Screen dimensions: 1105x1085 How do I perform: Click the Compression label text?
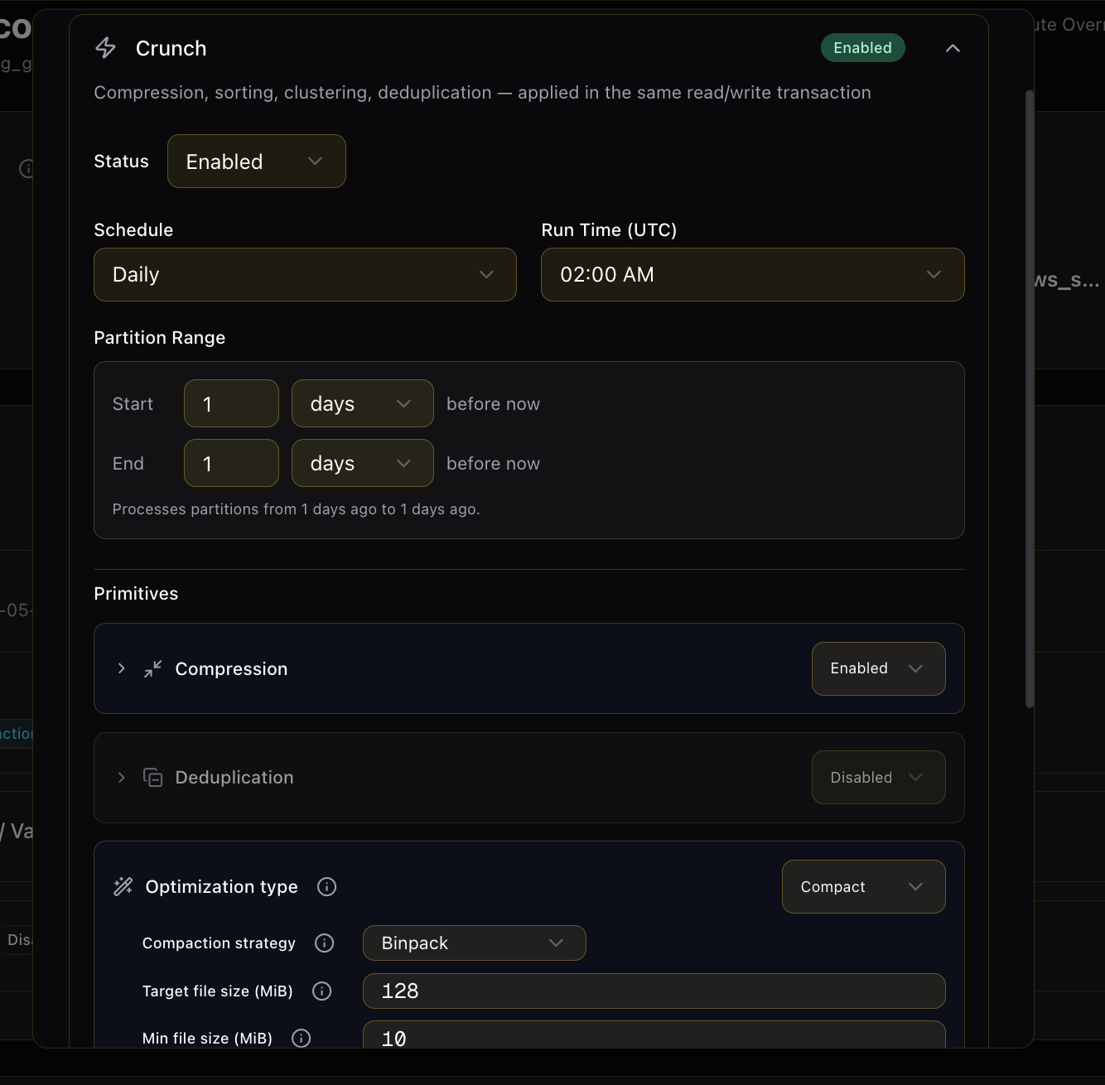pyautogui.click(x=231, y=669)
